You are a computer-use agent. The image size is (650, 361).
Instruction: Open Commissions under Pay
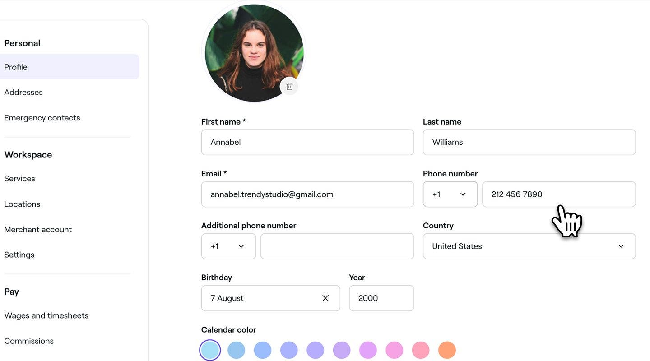click(29, 341)
